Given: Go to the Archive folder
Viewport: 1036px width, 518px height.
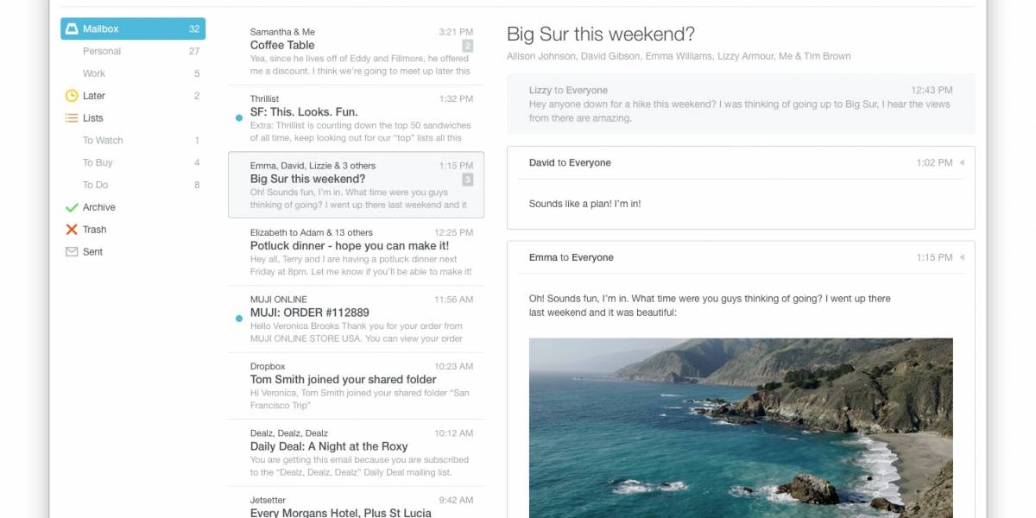Looking at the screenshot, I should (x=133, y=207).
